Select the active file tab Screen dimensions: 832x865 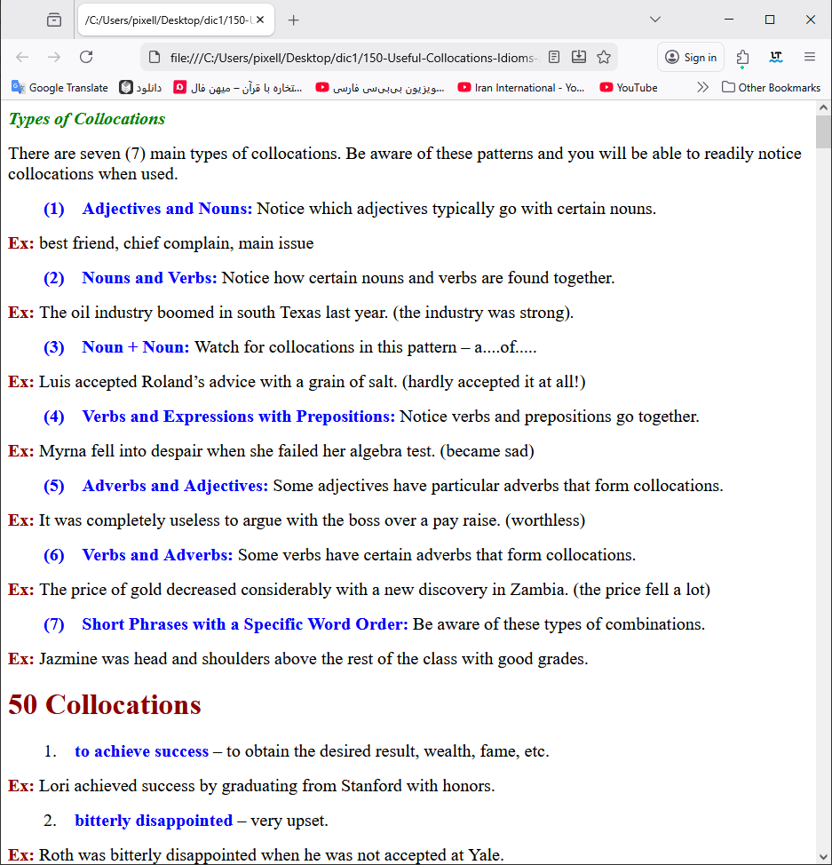pyautogui.click(x=167, y=20)
